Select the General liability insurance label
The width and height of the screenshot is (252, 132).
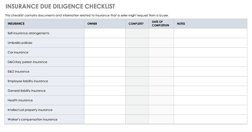pyautogui.click(x=27, y=91)
